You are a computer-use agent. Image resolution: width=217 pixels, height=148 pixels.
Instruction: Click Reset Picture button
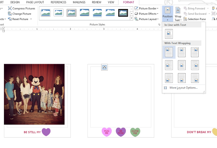point(18,19)
